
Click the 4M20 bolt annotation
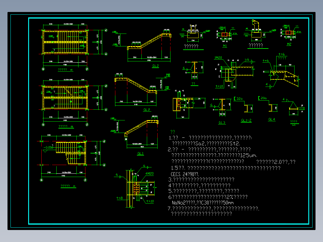[149, 173]
